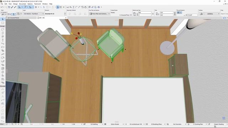
Task: Click the 03 Building Plans option in the bottom bar
Action: [156, 124]
